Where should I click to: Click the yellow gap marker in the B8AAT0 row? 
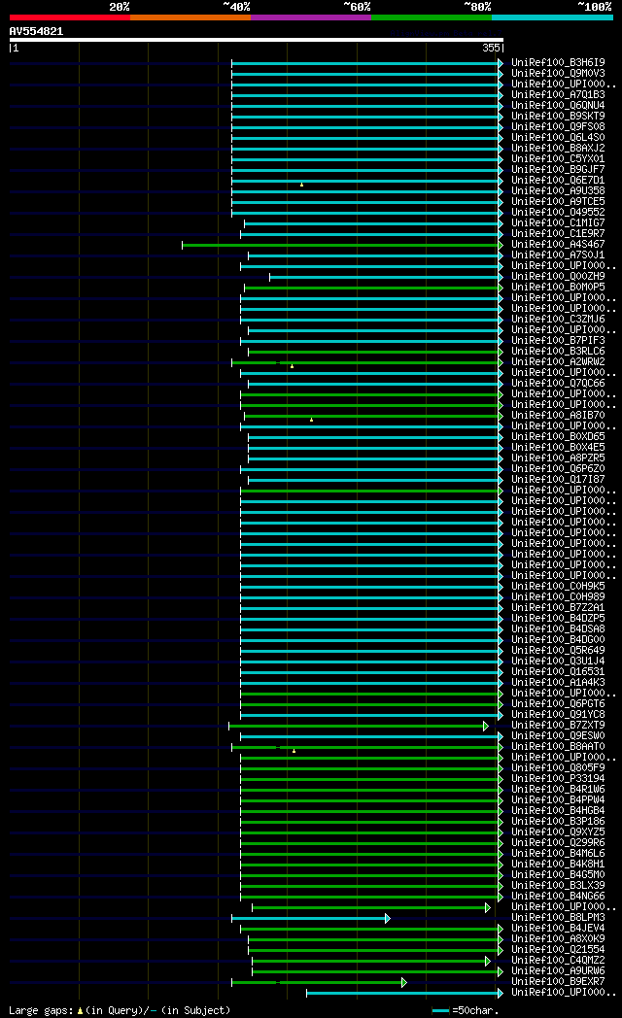294,751
